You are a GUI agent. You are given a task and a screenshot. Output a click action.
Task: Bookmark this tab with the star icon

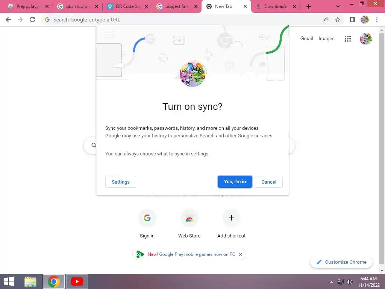(x=338, y=20)
